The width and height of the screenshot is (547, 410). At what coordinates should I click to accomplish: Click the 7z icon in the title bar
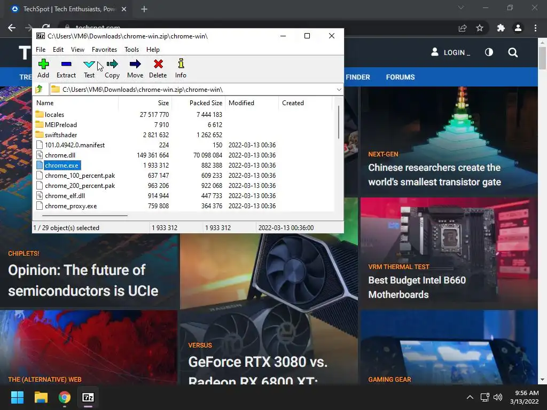[x=41, y=36]
